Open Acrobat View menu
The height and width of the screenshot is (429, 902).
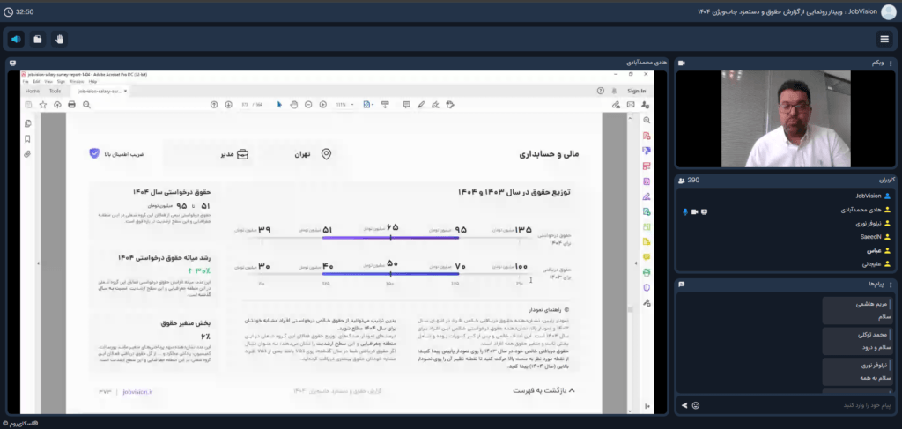[48, 82]
